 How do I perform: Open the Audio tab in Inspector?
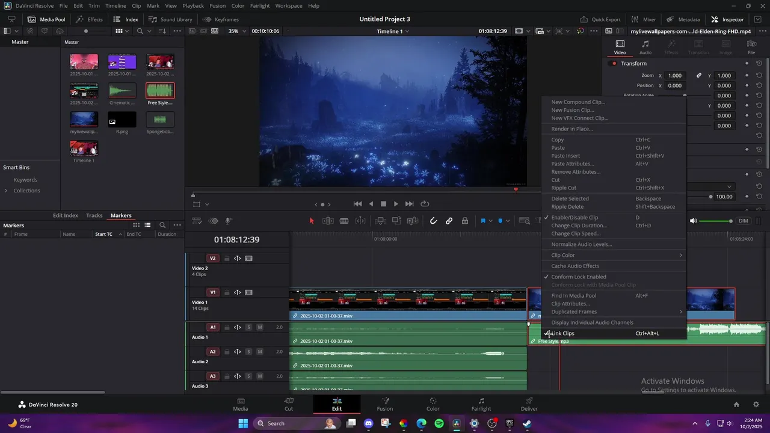[x=645, y=48]
